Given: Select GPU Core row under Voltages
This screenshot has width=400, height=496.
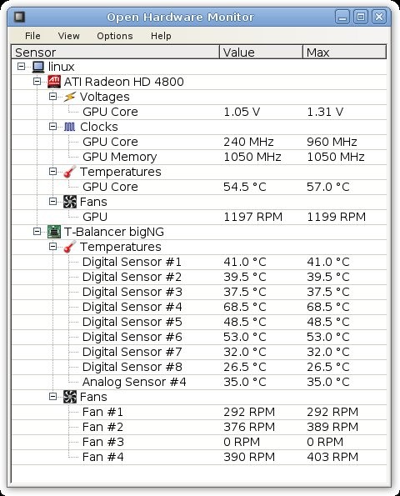Looking at the screenshot, I should (x=199, y=112).
